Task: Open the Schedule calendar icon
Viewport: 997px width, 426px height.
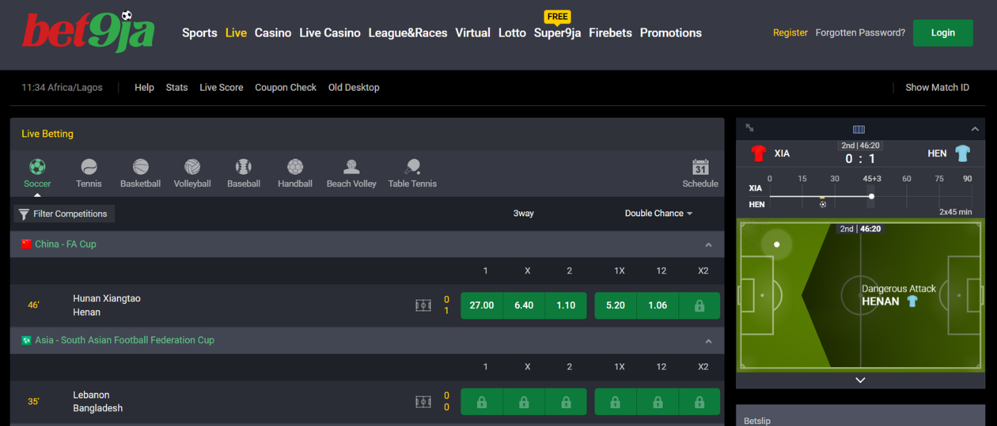Action: 700,167
